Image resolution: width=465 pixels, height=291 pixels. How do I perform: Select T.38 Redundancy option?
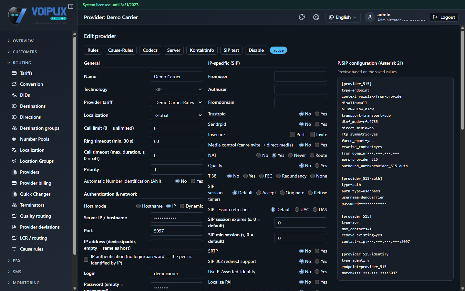coord(278,176)
